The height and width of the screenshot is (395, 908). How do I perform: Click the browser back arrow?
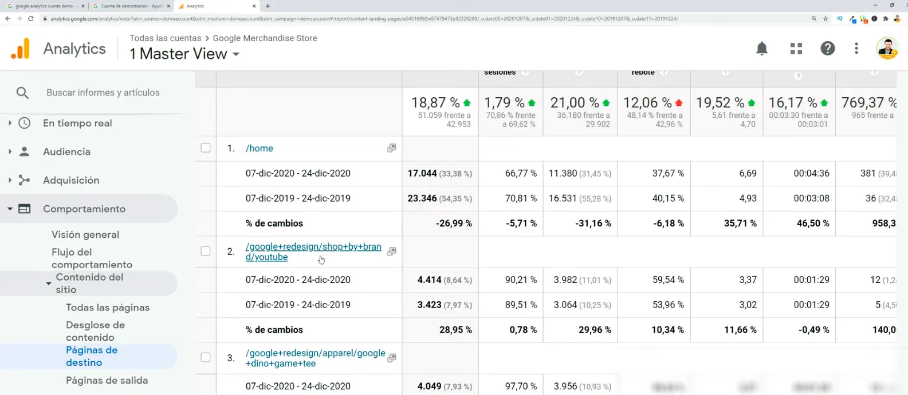[x=7, y=18]
